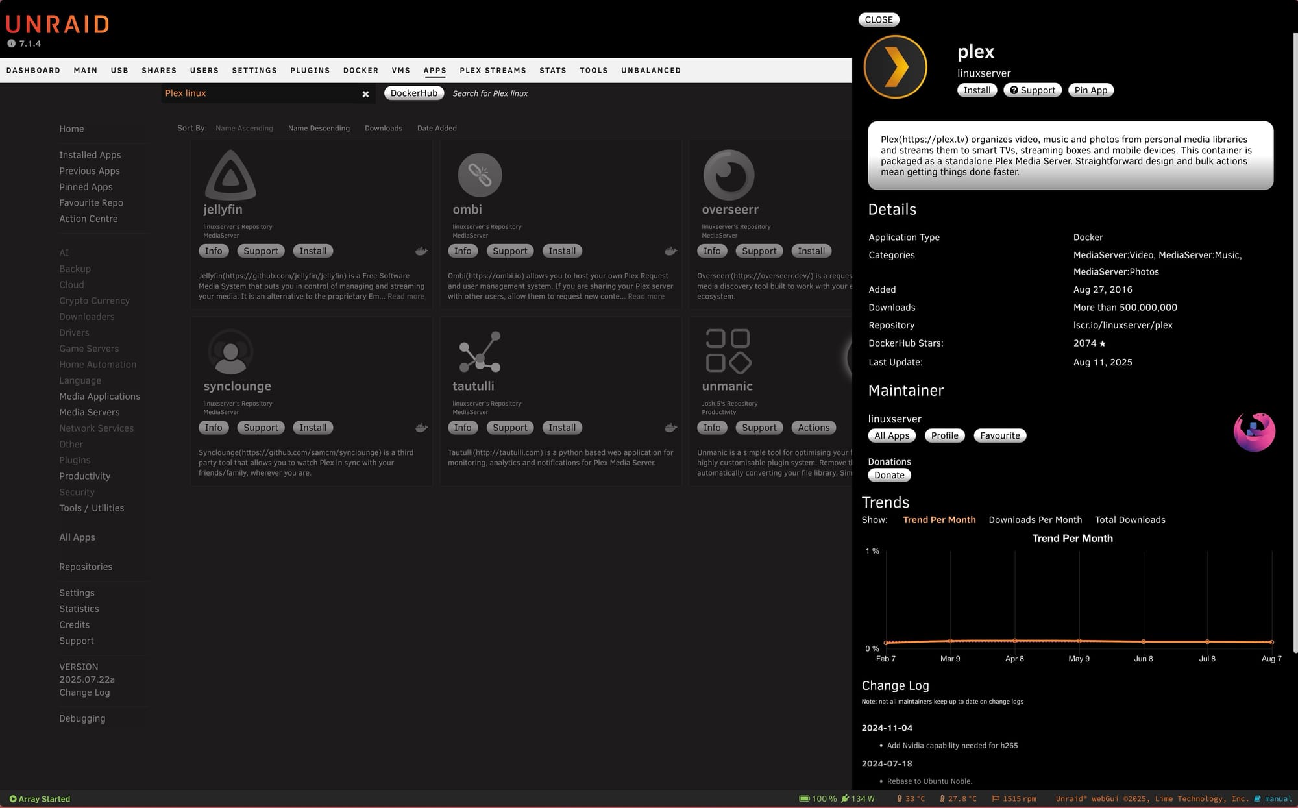Open the manual link in the footer

click(1273, 799)
